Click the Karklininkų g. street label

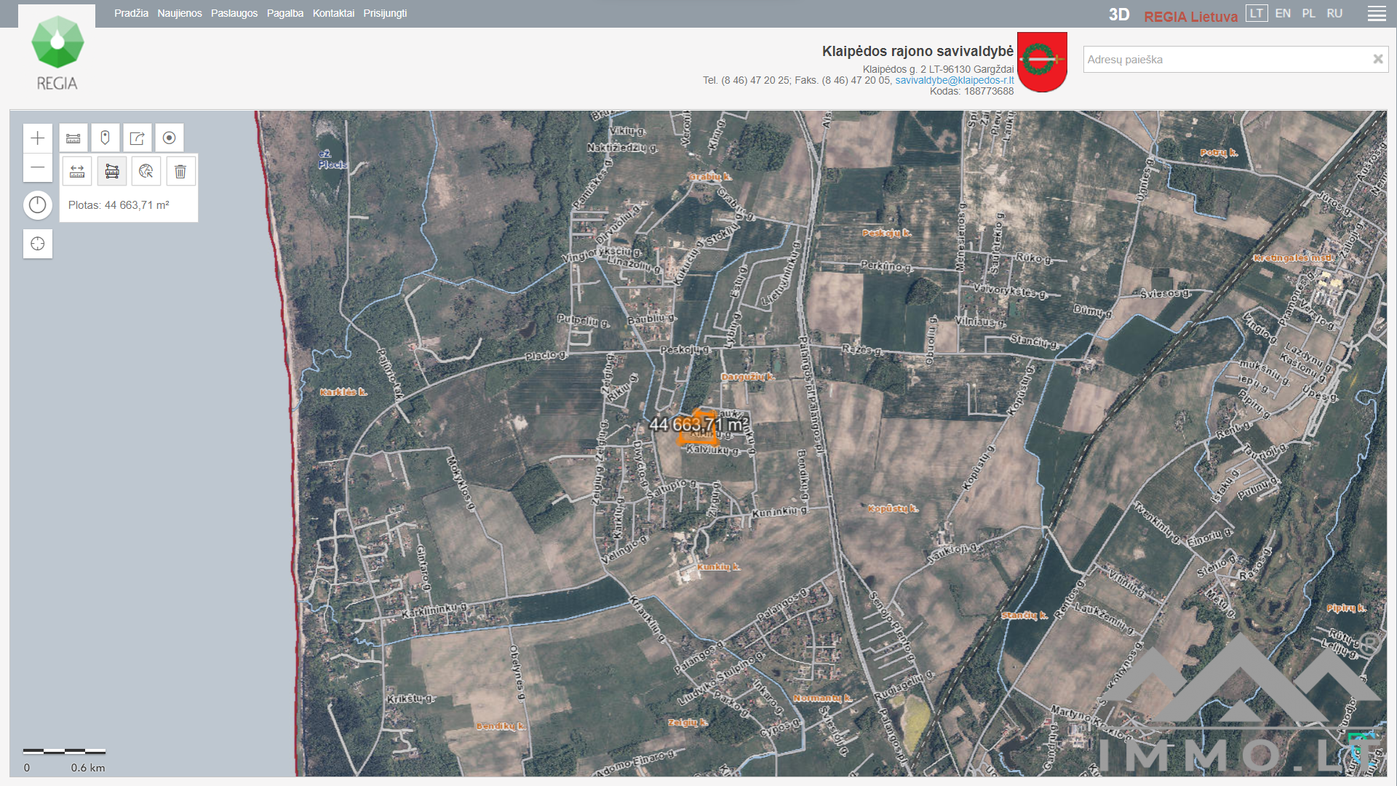point(435,610)
